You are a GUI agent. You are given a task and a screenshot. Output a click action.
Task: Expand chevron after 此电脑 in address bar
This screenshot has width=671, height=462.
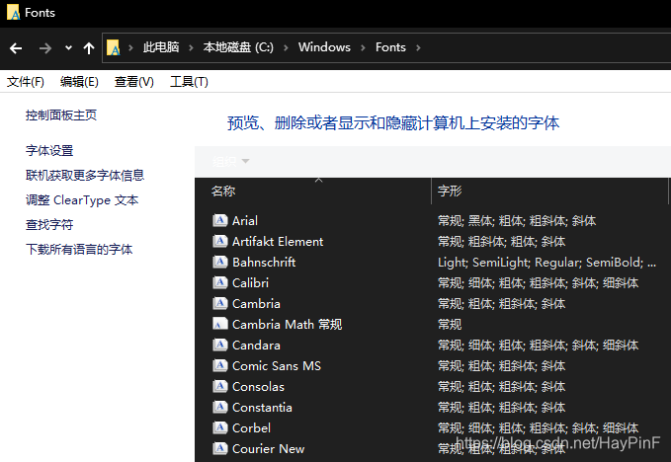pyautogui.click(x=191, y=47)
